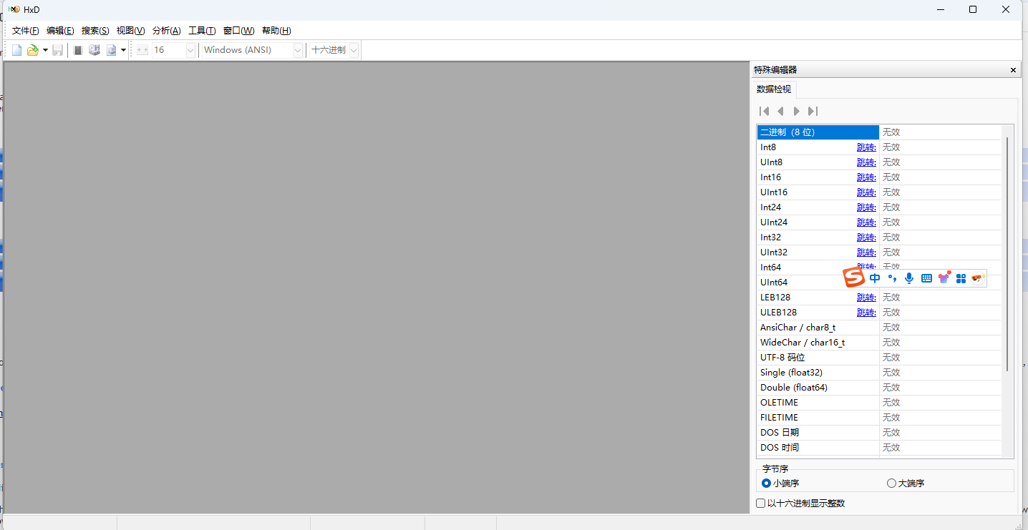Open a file using the open folder icon

pyautogui.click(x=32, y=49)
